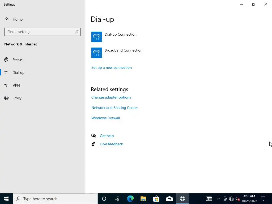Viewport: 272px width, 204px height.
Task: Click the taskbar Type here to search box
Action: coord(55,199)
